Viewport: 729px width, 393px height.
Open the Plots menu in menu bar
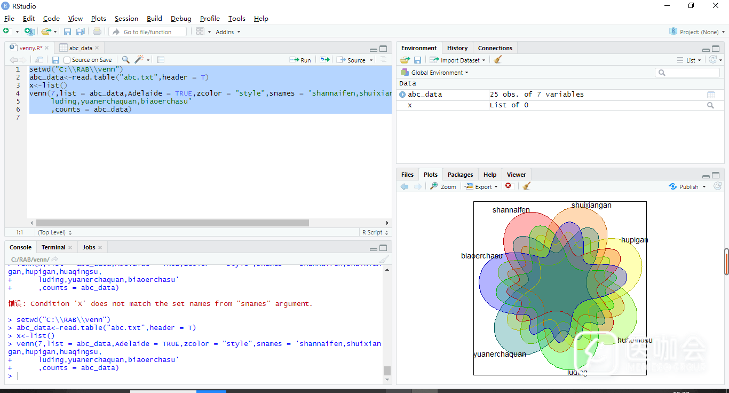click(98, 18)
